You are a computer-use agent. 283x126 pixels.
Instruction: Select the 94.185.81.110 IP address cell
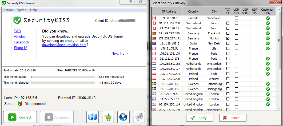[x=169, y=89]
